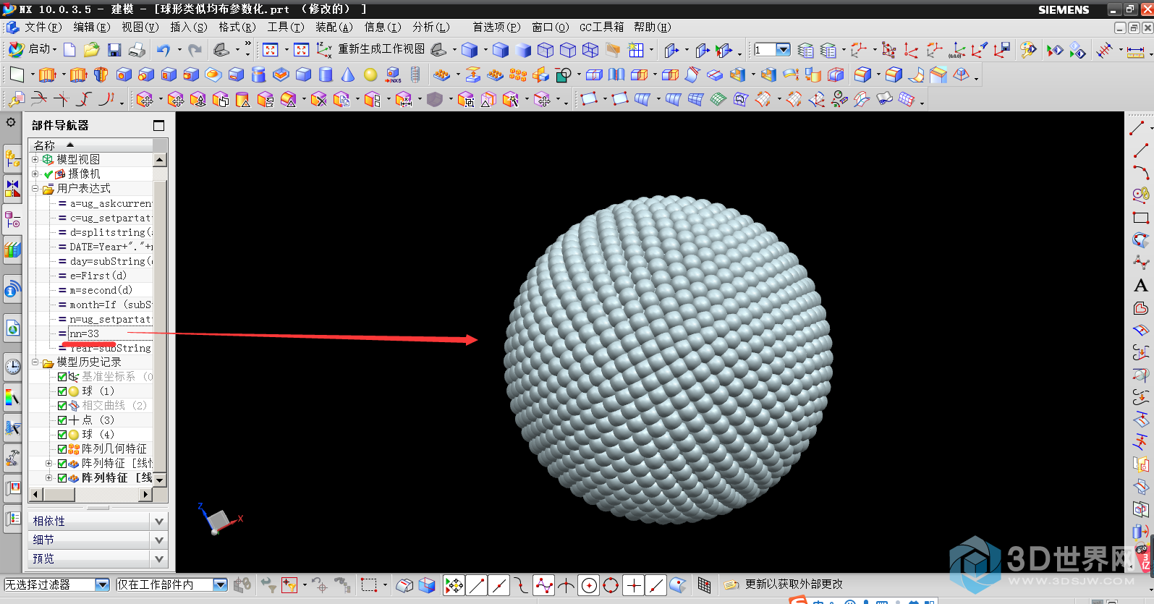The image size is (1154, 604).
Task: Toggle checkbox for 阵列几何特征
Action: [x=62, y=448]
